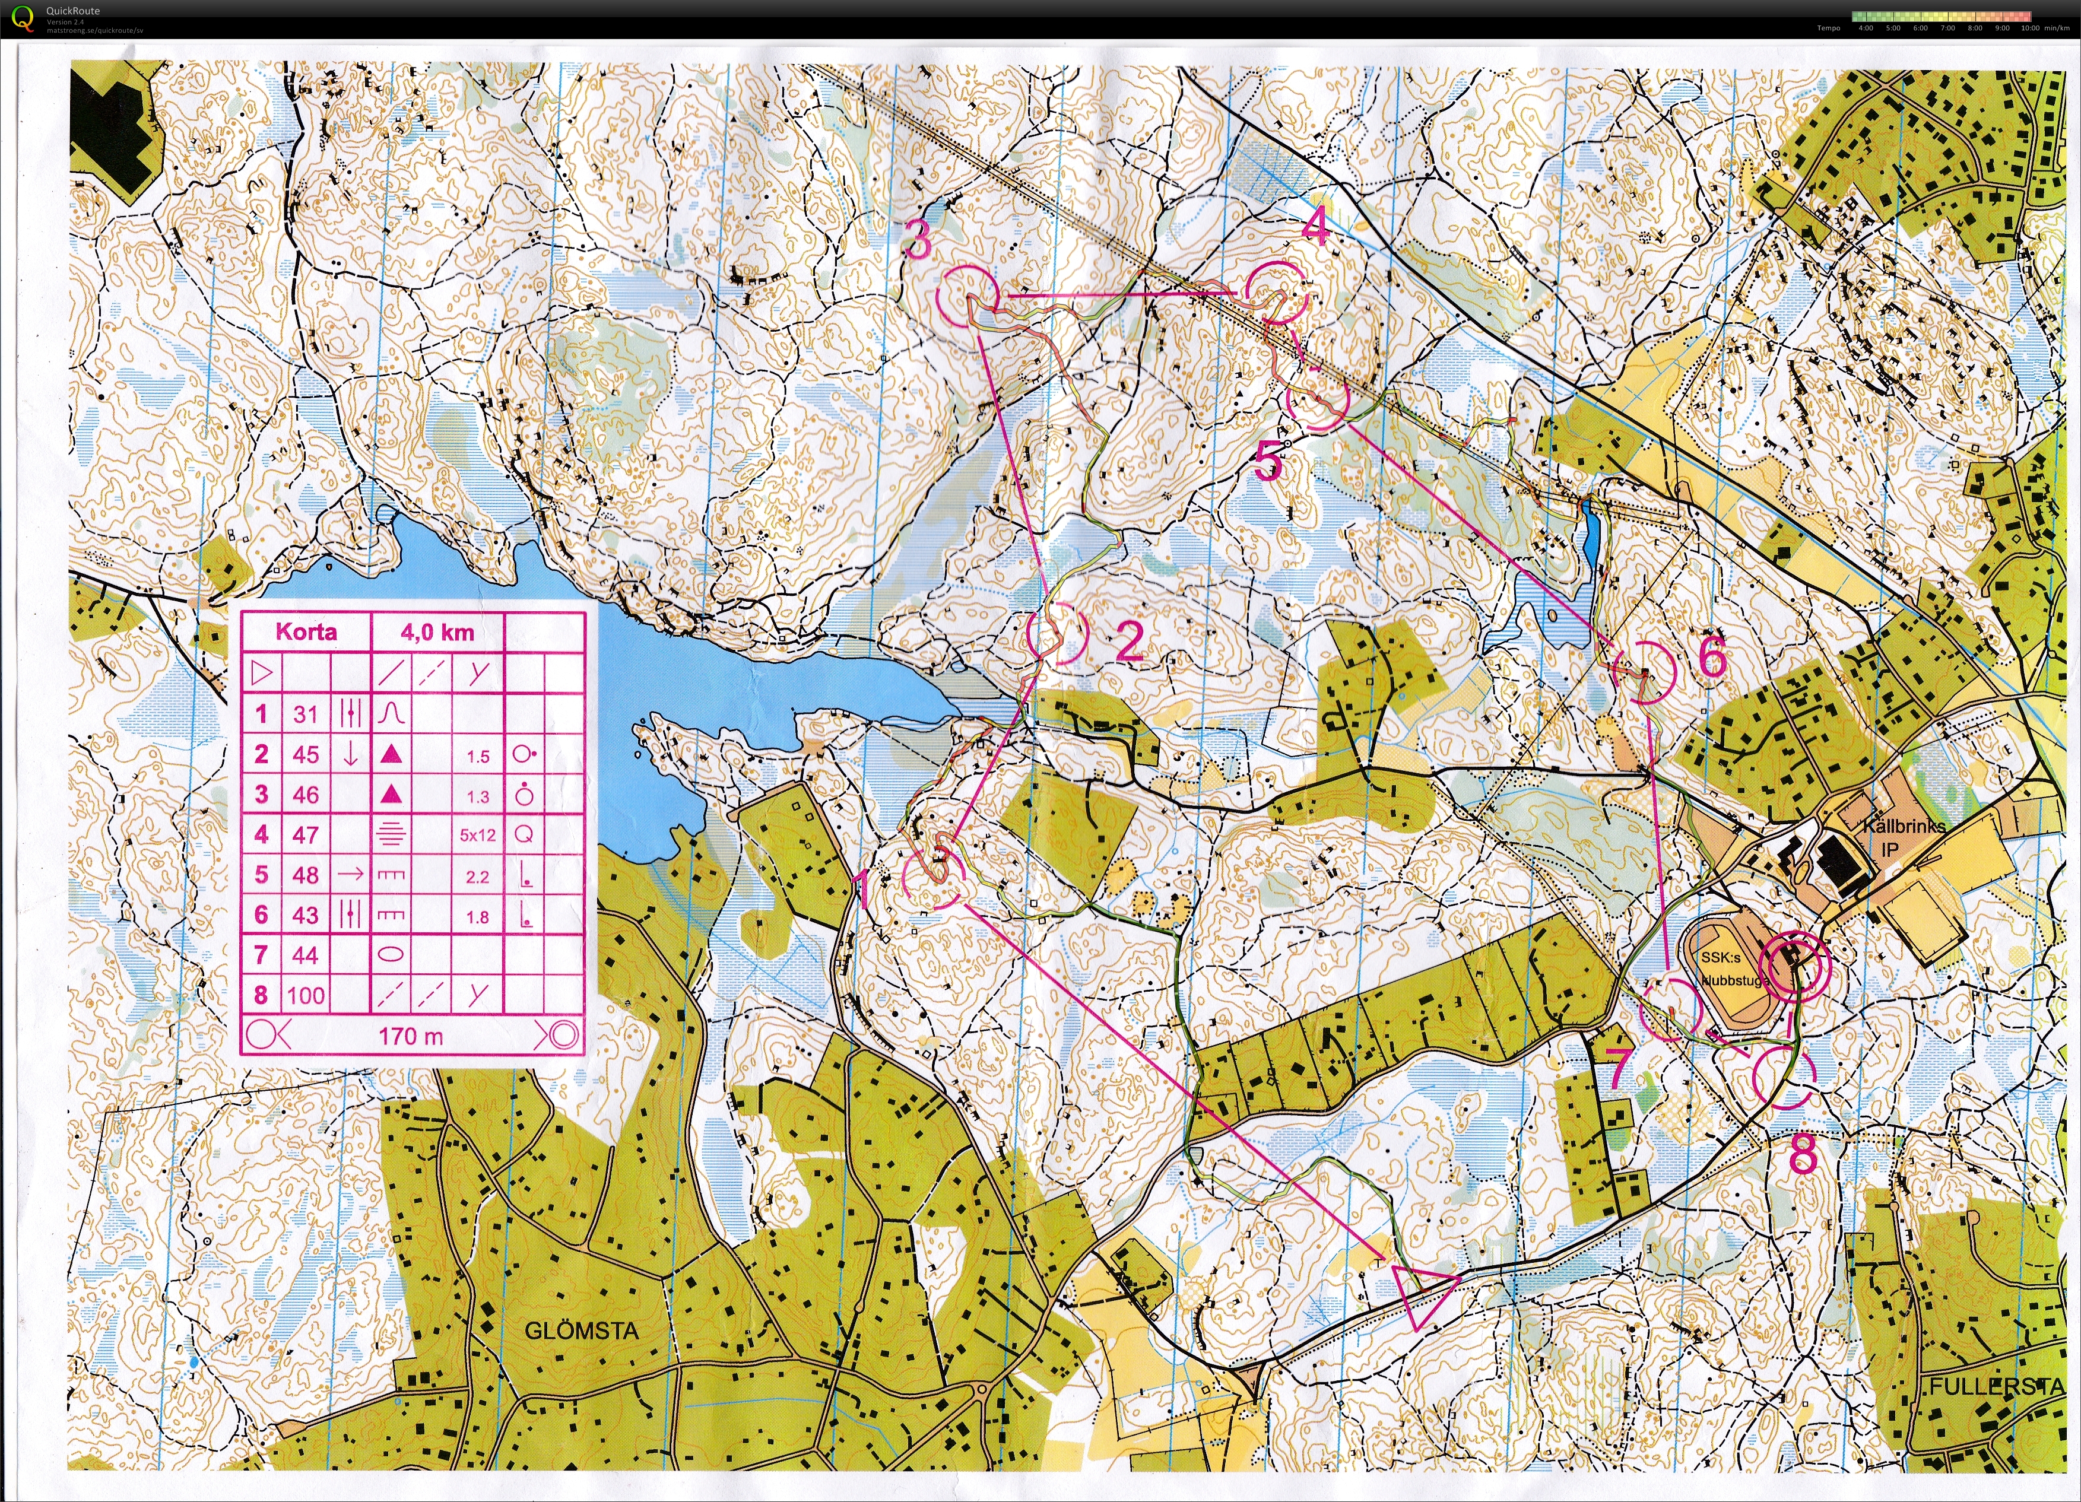Click the QuickRoute title text
The width and height of the screenshot is (2081, 1502).
click(x=72, y=11)
